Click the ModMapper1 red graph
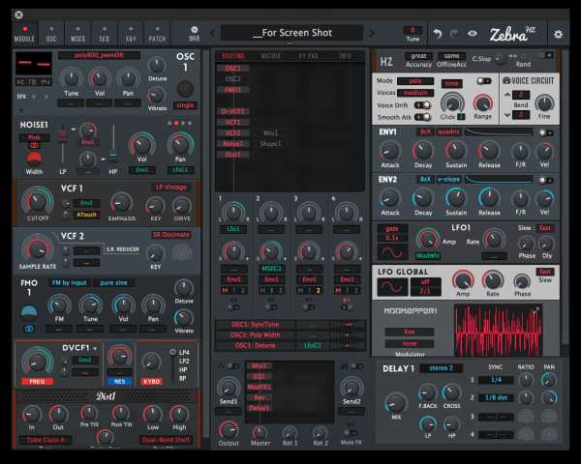 [498, 330]
